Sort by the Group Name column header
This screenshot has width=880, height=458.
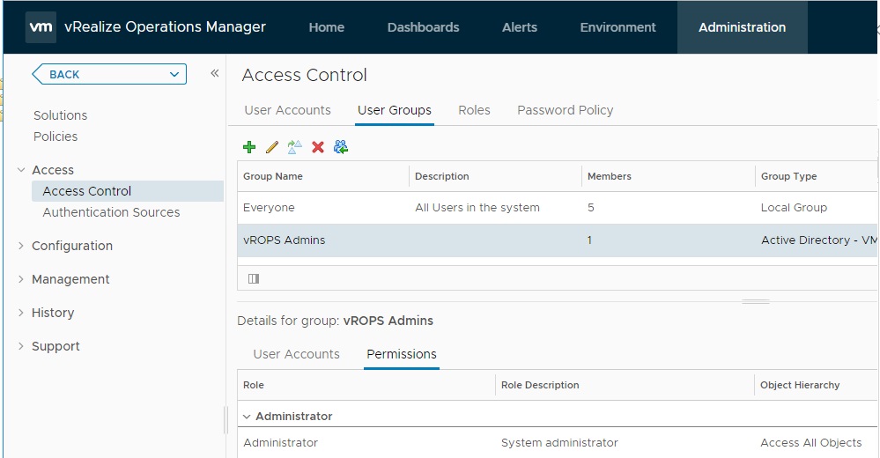tap(273, 176)
